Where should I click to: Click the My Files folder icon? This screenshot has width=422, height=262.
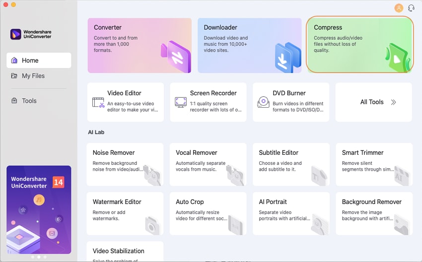14,76
